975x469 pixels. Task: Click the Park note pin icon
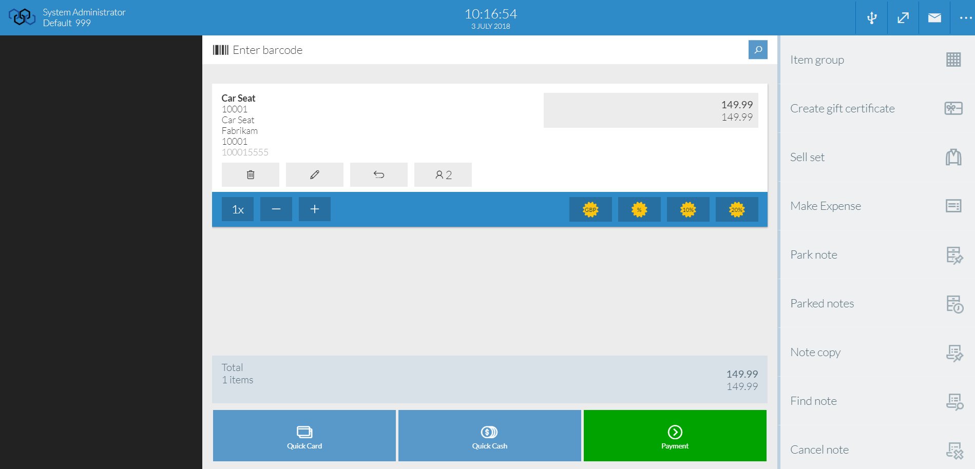tap(954, 255)
